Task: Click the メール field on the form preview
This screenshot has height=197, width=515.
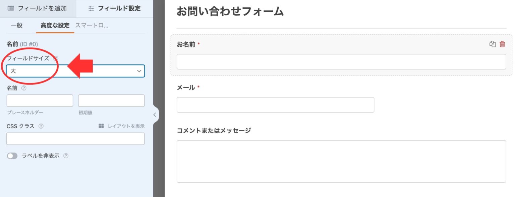Action: pos(275,105)
